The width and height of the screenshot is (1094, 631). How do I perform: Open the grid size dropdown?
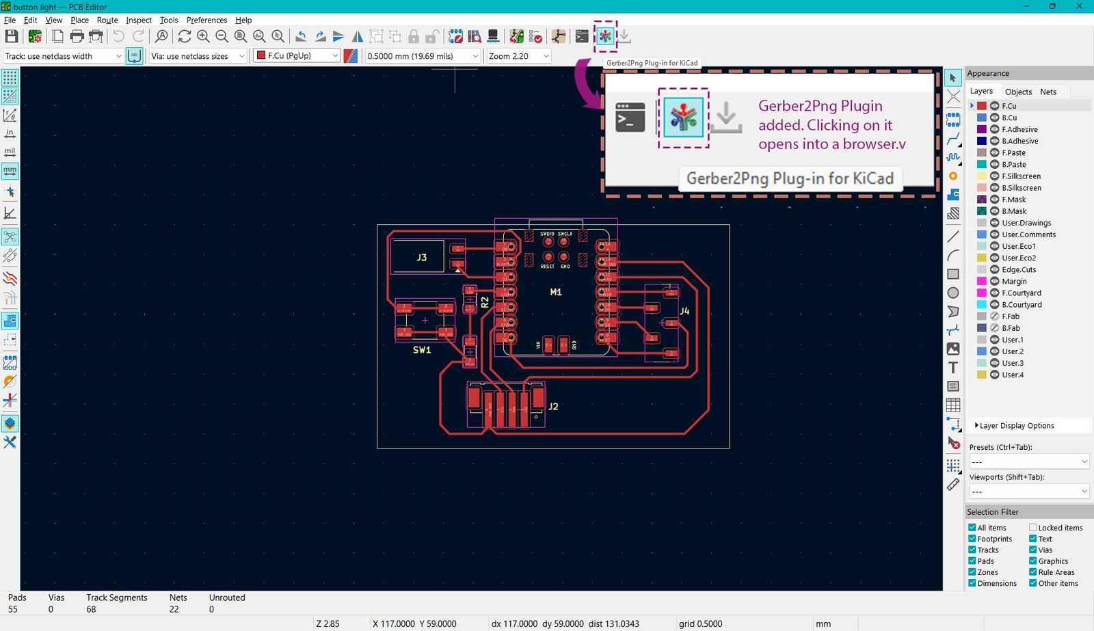[422, 56]
